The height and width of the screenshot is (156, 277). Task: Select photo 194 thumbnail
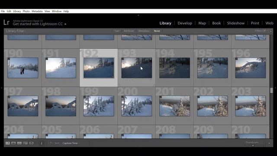point(174,68)
